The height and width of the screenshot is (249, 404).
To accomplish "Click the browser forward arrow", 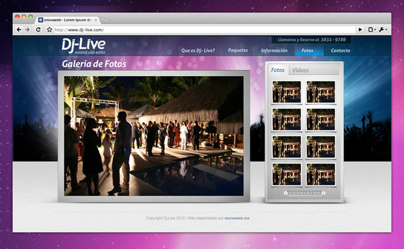I will [28, 30].
